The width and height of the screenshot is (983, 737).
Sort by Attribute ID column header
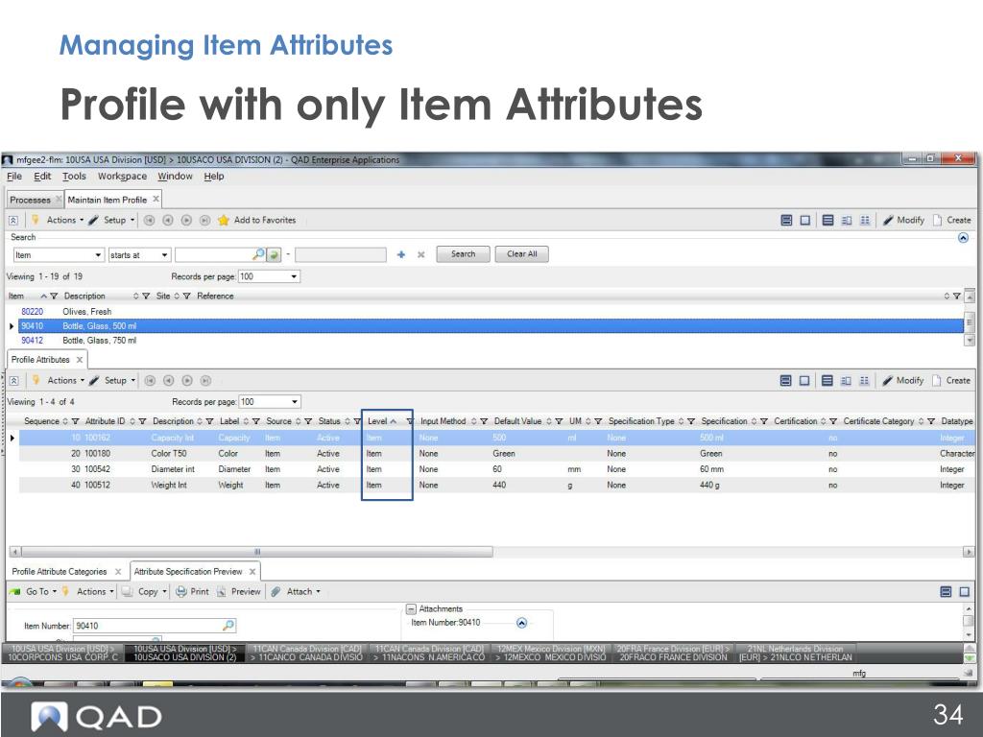point(105,421)
